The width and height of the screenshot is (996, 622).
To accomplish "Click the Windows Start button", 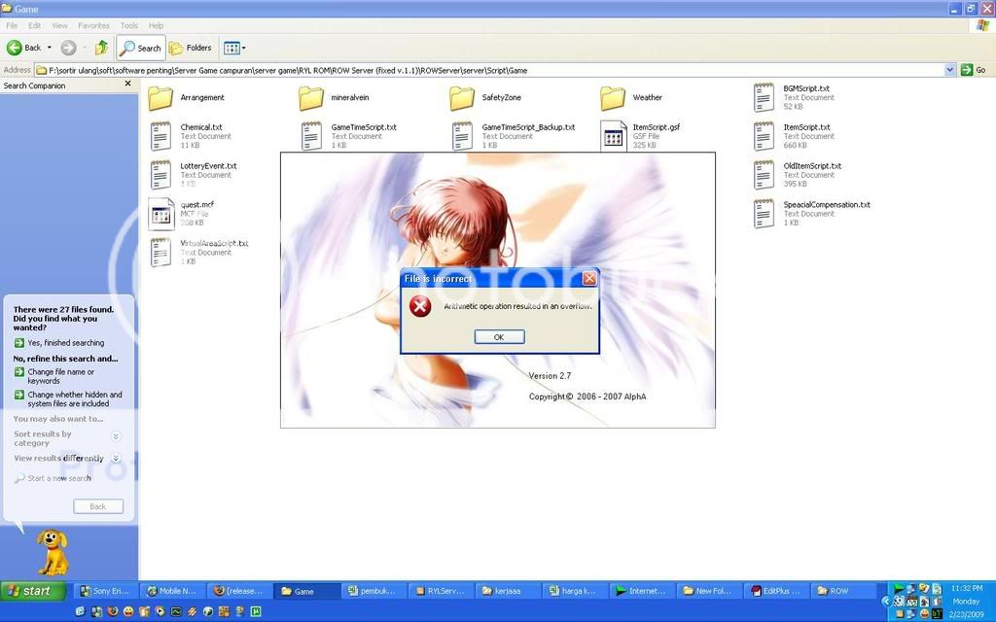I will [x=34, y=591].
